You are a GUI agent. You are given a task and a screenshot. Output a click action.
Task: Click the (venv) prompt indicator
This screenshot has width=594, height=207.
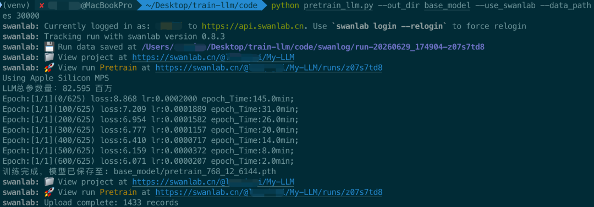click(16, 6)
